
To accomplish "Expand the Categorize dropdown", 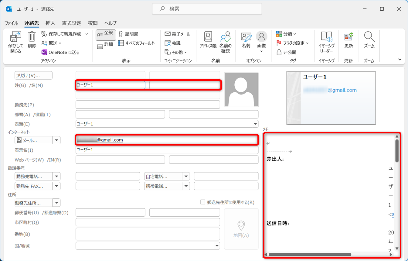I will (286, 34).
